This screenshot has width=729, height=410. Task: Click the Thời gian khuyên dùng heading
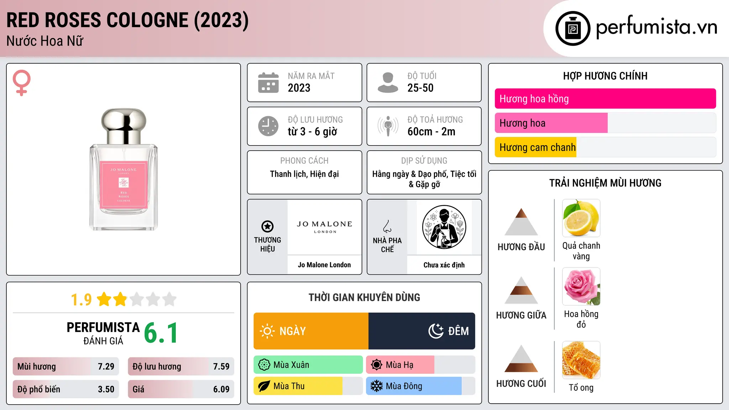tap(364, 297)
